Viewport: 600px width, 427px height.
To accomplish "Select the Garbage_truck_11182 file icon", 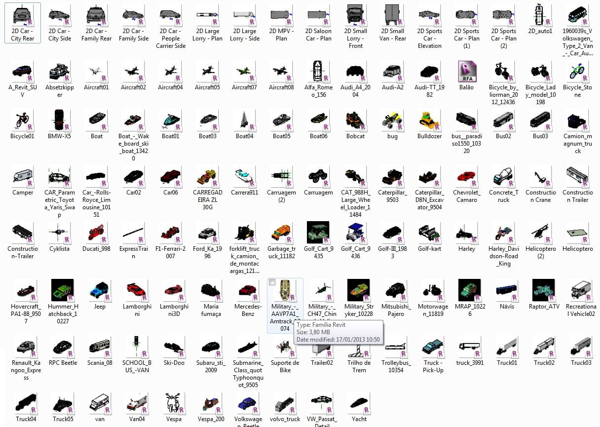I will 281,234.
